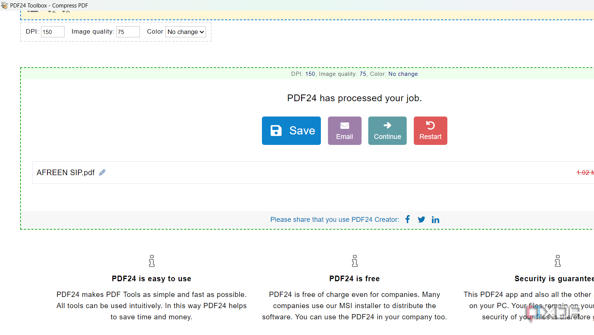
Task: Share PDF24 Creator on Twitter
Action: tap(422, 220)
